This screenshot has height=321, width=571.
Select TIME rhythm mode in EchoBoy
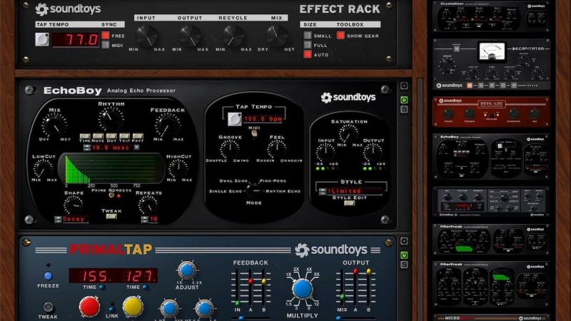click(x=85, y=137)
